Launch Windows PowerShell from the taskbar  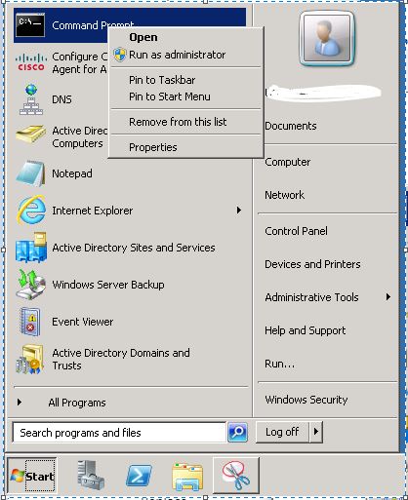(x=139, y=476)
